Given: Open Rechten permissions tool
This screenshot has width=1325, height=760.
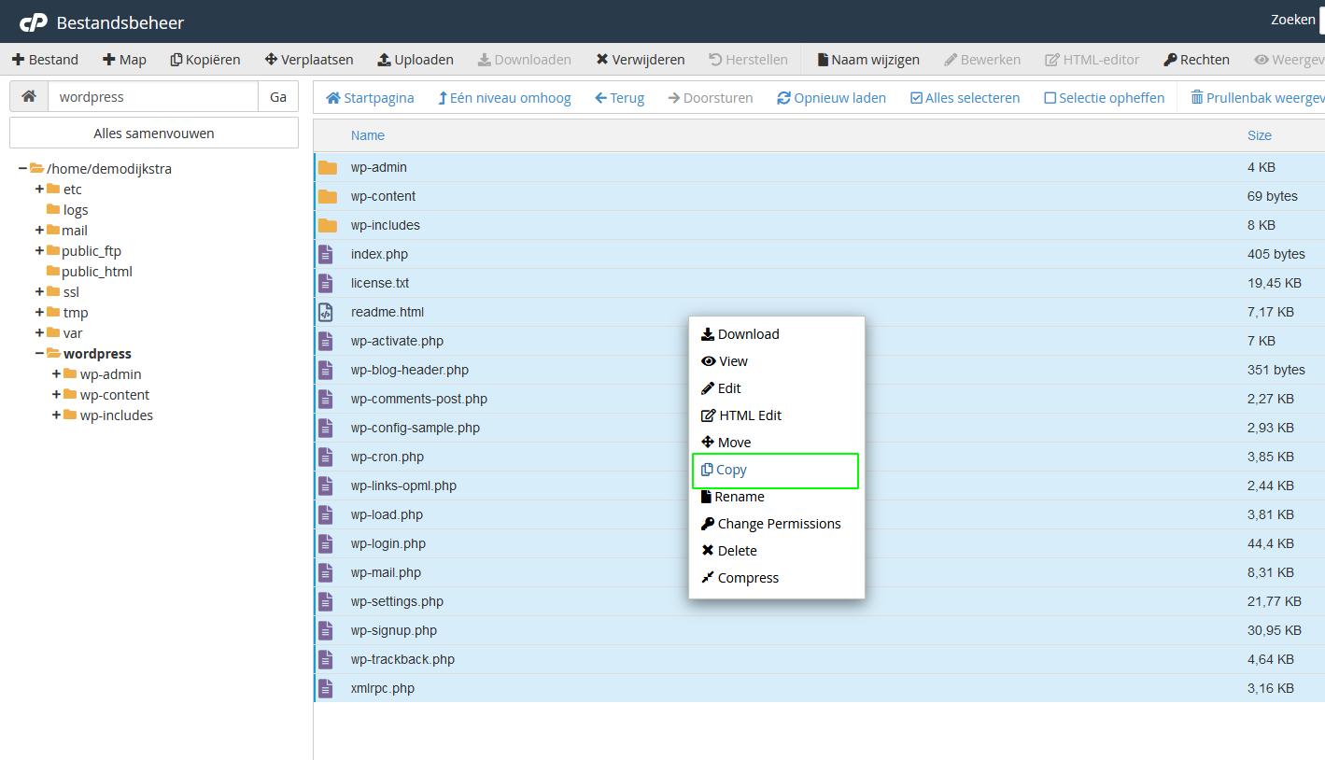Looking at the screenshot, I should pyautogui.click(x=1196, y=59).
